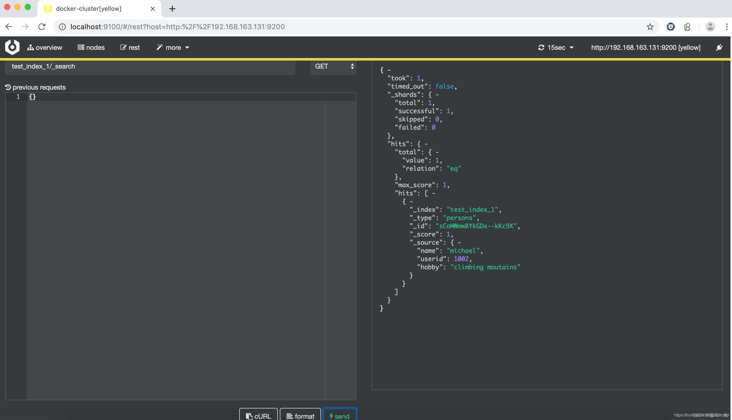The image size is (732, 420).
Task: Click the previous requests history icon
Action: [8, 87]
